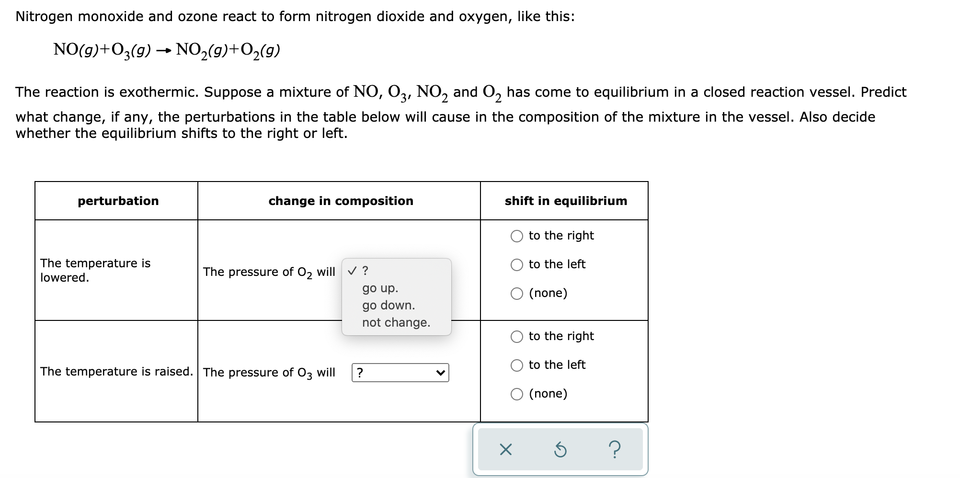Select 'to the right' for raised temperature row

click(516, 336)
